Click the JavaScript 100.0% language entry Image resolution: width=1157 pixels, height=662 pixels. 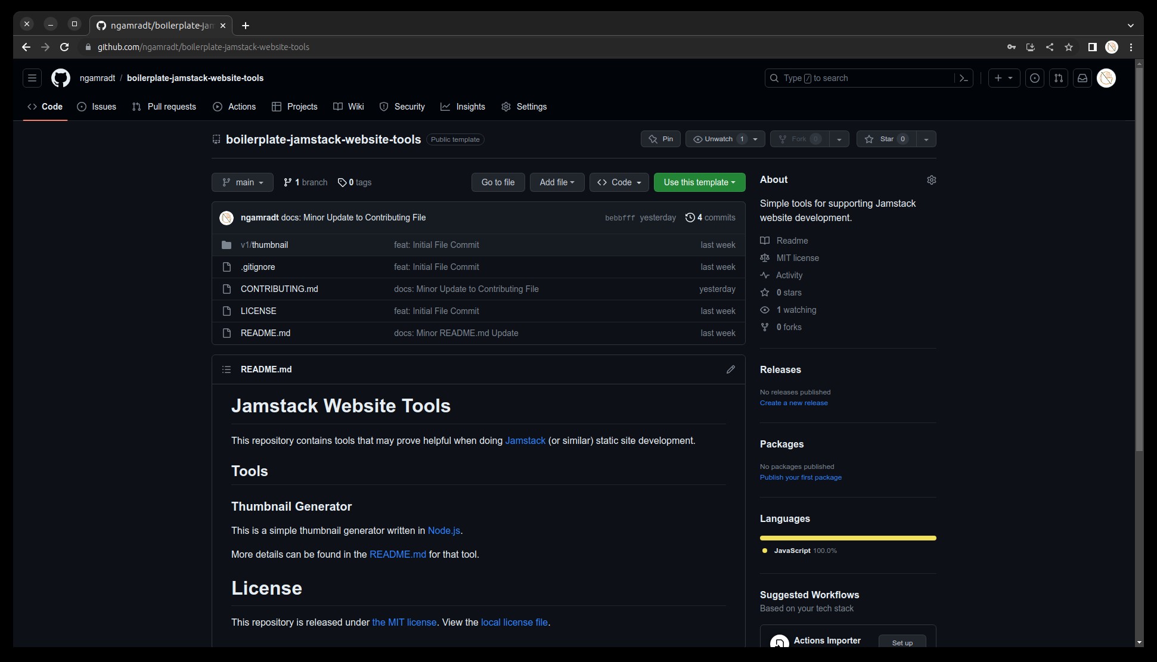[799, 551]
